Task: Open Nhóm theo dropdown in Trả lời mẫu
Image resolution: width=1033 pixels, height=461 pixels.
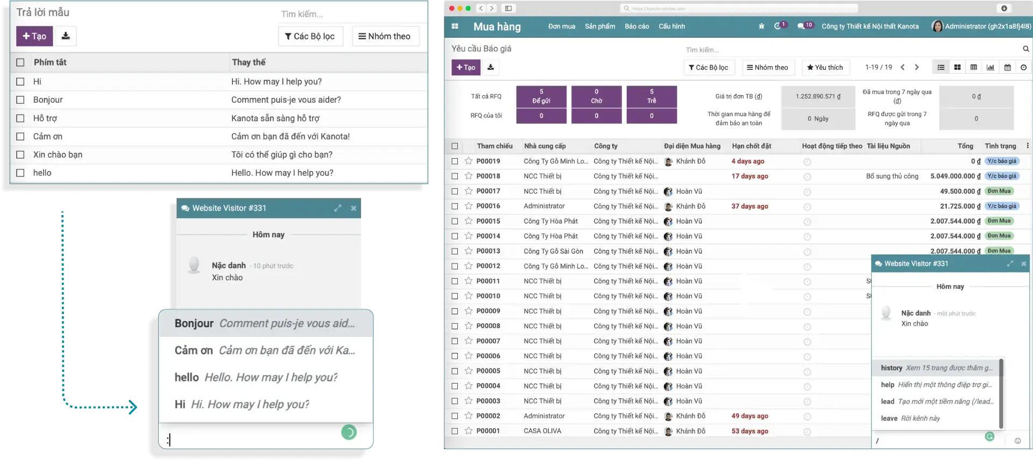Action: (385, 36)
